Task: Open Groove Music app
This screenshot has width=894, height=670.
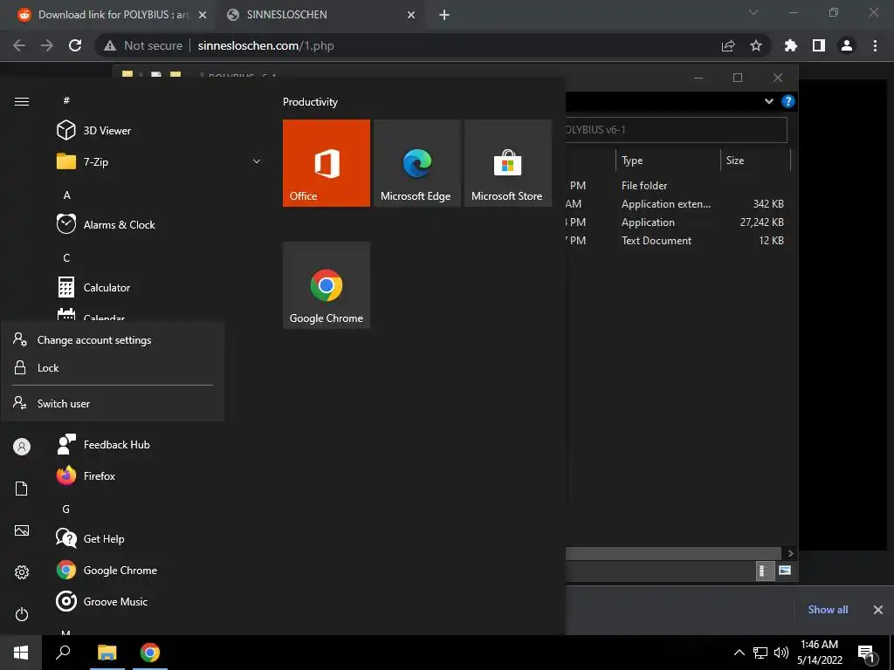Action: (x=115, y=601)
